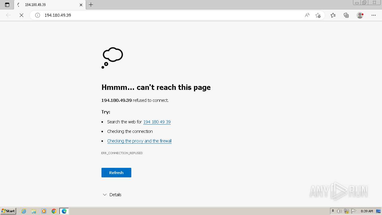Expand the Details section

click(x=112, y=195)
